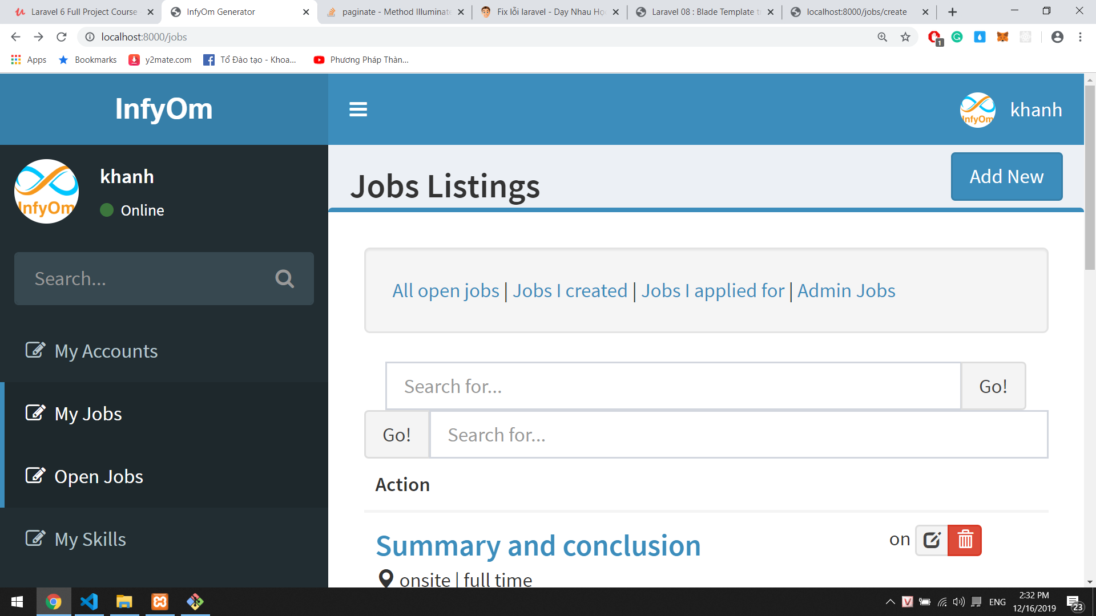
Task: Expand the khanh user menu in header
Action: (x=1011, y=110)
